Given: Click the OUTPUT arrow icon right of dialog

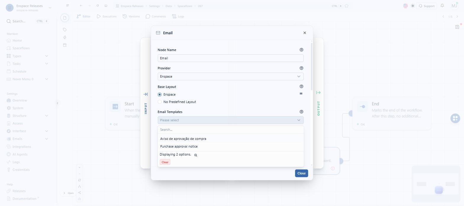Looking at the screenshot, I should click(318, 93).
